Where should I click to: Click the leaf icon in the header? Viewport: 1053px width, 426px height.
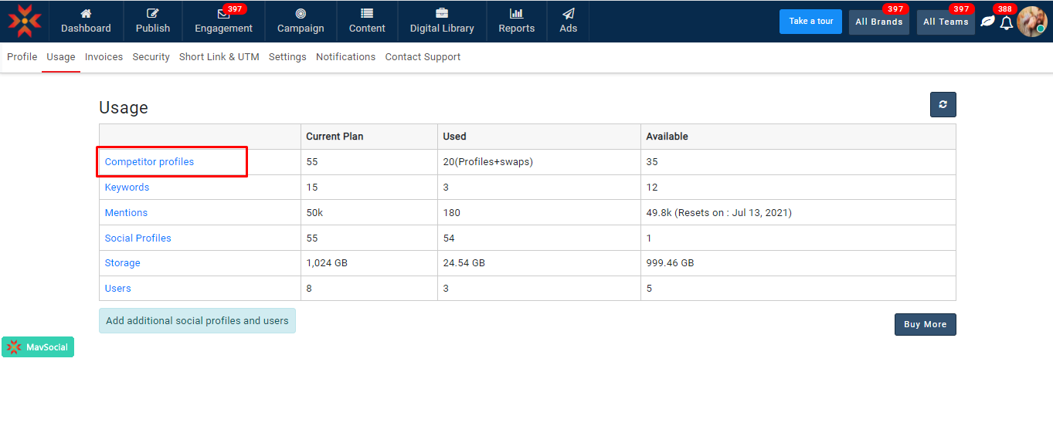[987, 22]
